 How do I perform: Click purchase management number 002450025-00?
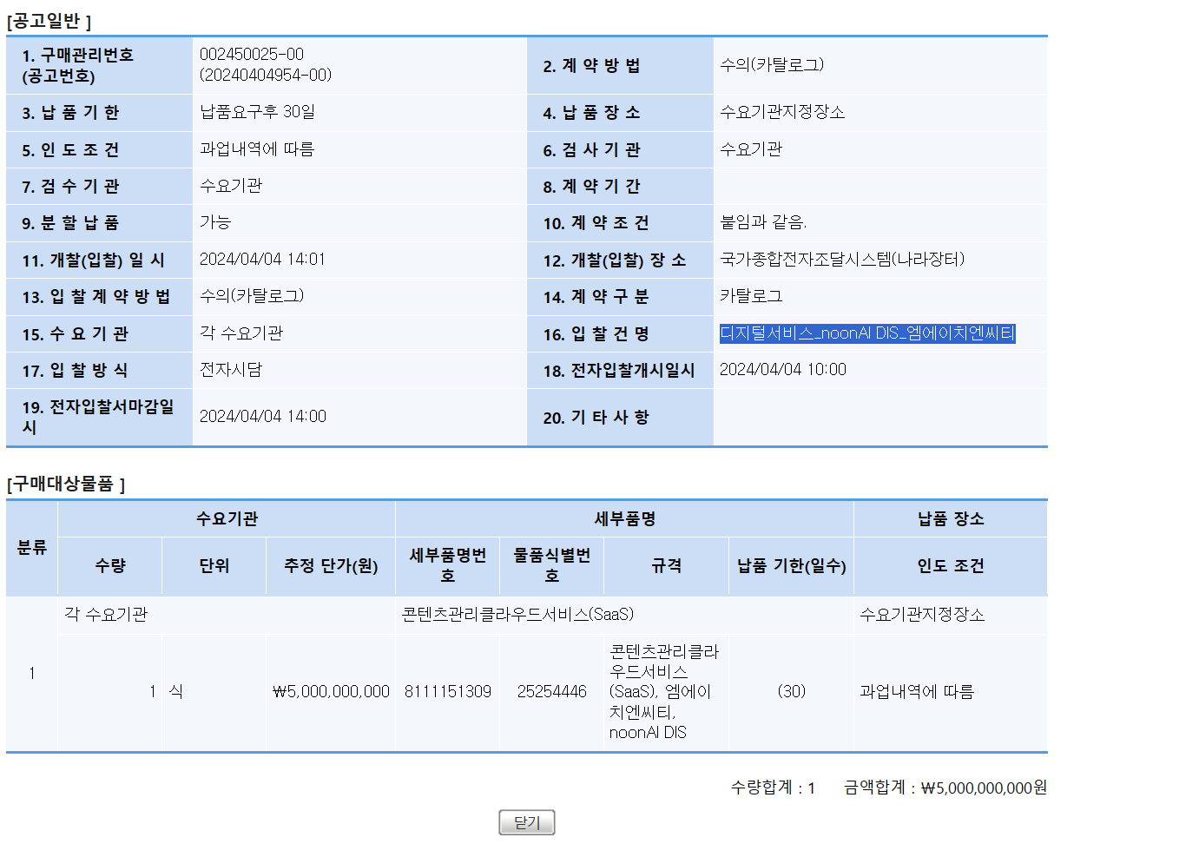[252, 54]
